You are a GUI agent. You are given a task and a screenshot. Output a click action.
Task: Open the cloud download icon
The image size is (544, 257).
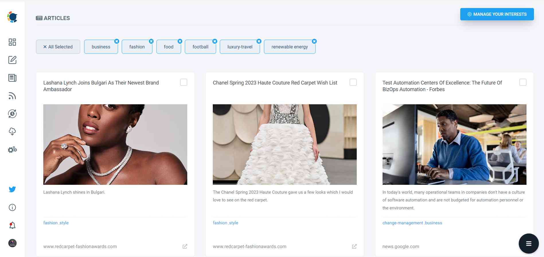click(12, 132)
